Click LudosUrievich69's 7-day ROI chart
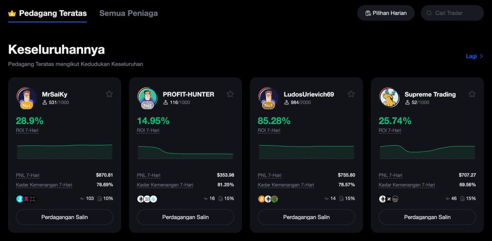 [x=306, y=151]
